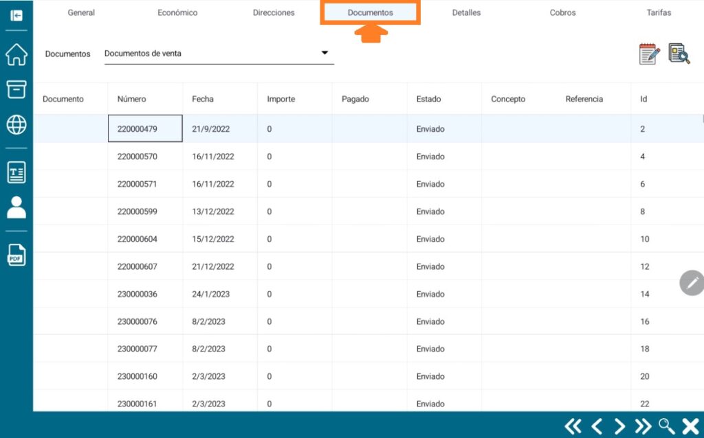Jump to last record with double-right arrow
Screen dimensions: 704x438
pos(643,426)
